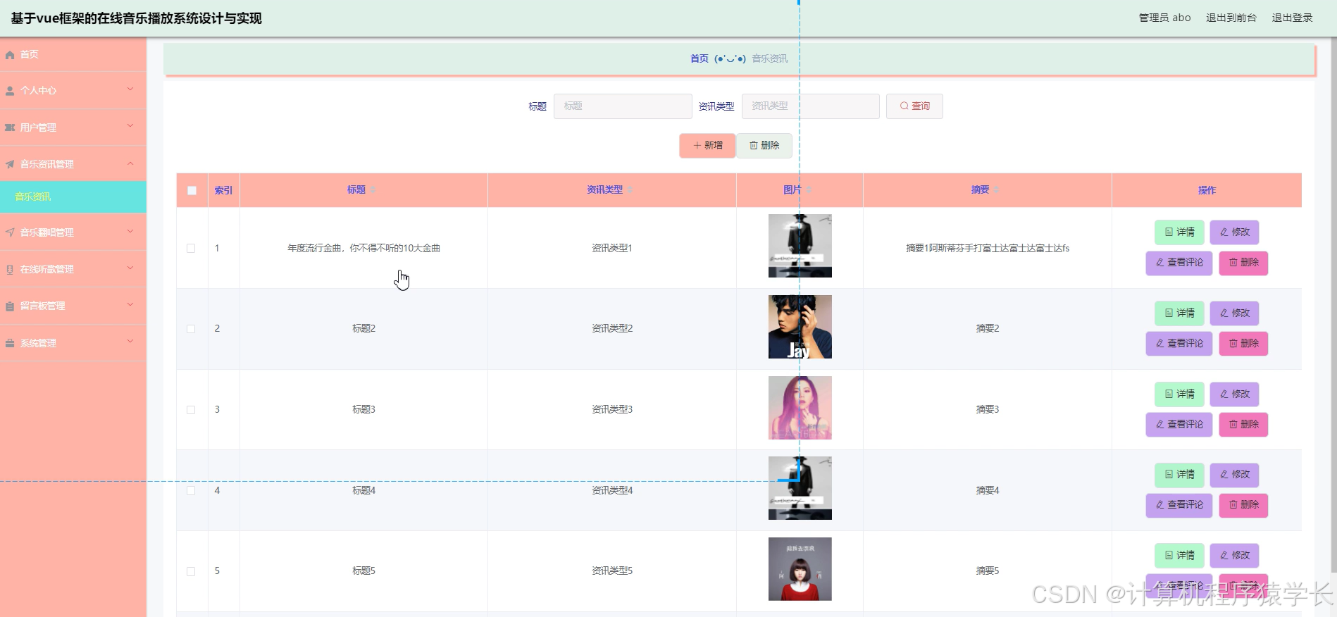Click the icon beside 用户管理
1337x617 pixels.
pyautogui.click(x=10, y=127)
